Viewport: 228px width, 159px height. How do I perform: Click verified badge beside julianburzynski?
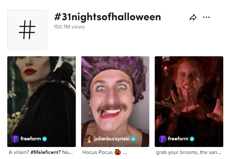133,139
